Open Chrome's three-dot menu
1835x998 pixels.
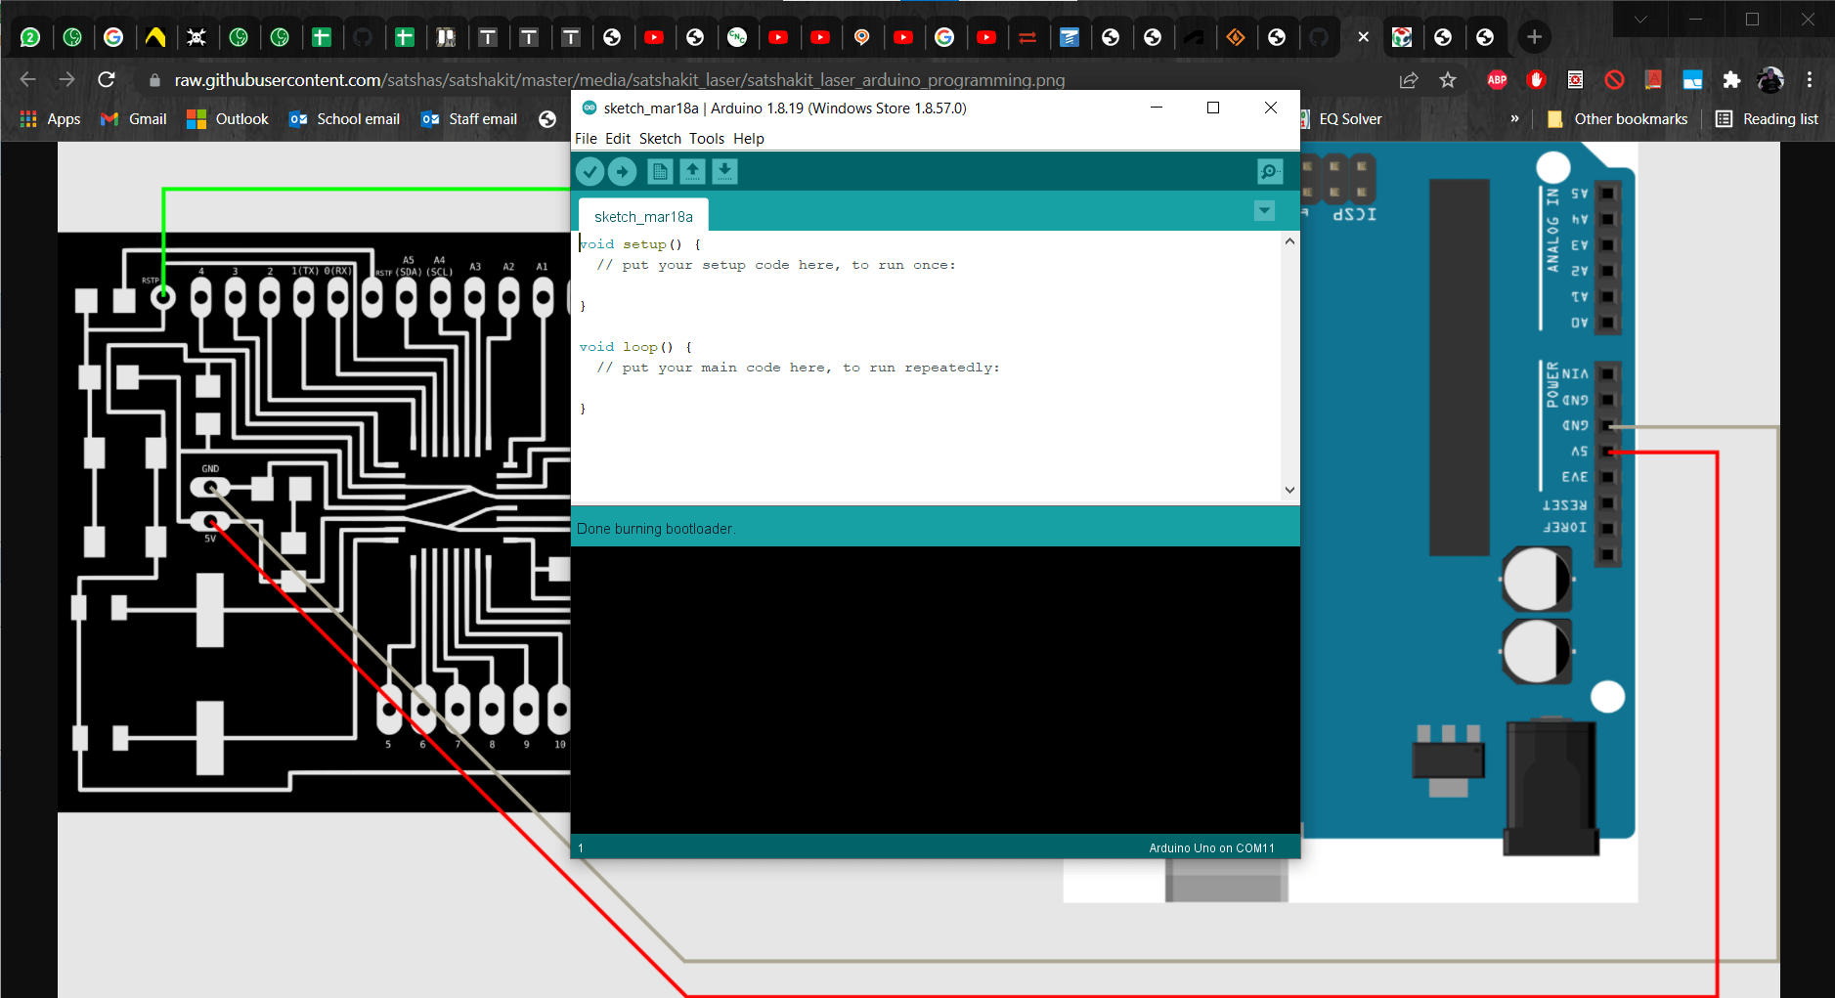point(1810,80)
